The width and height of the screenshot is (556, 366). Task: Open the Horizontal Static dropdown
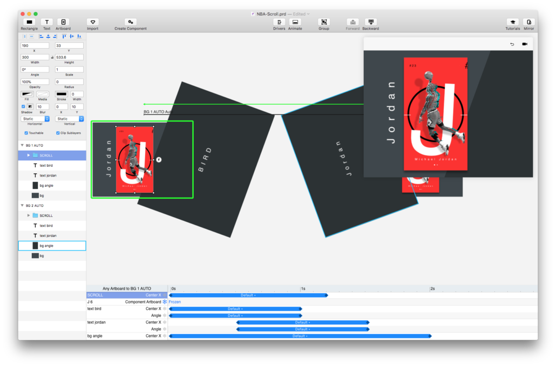tap(35, 119)
